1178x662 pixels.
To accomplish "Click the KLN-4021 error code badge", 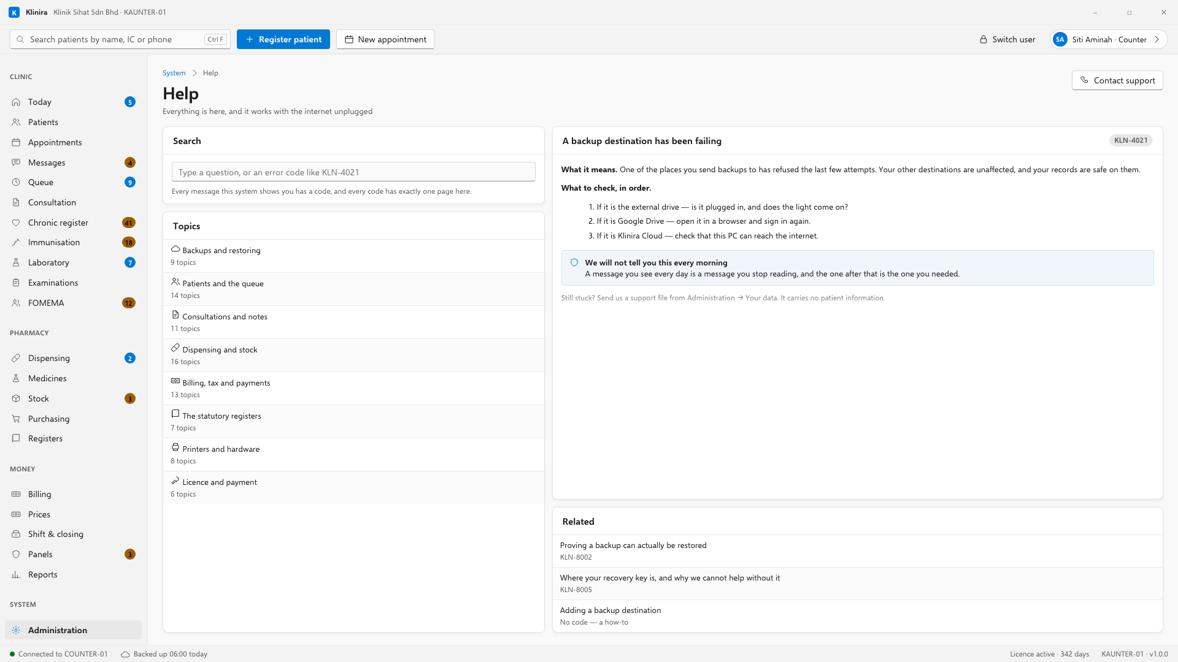I will point(1130,140).
